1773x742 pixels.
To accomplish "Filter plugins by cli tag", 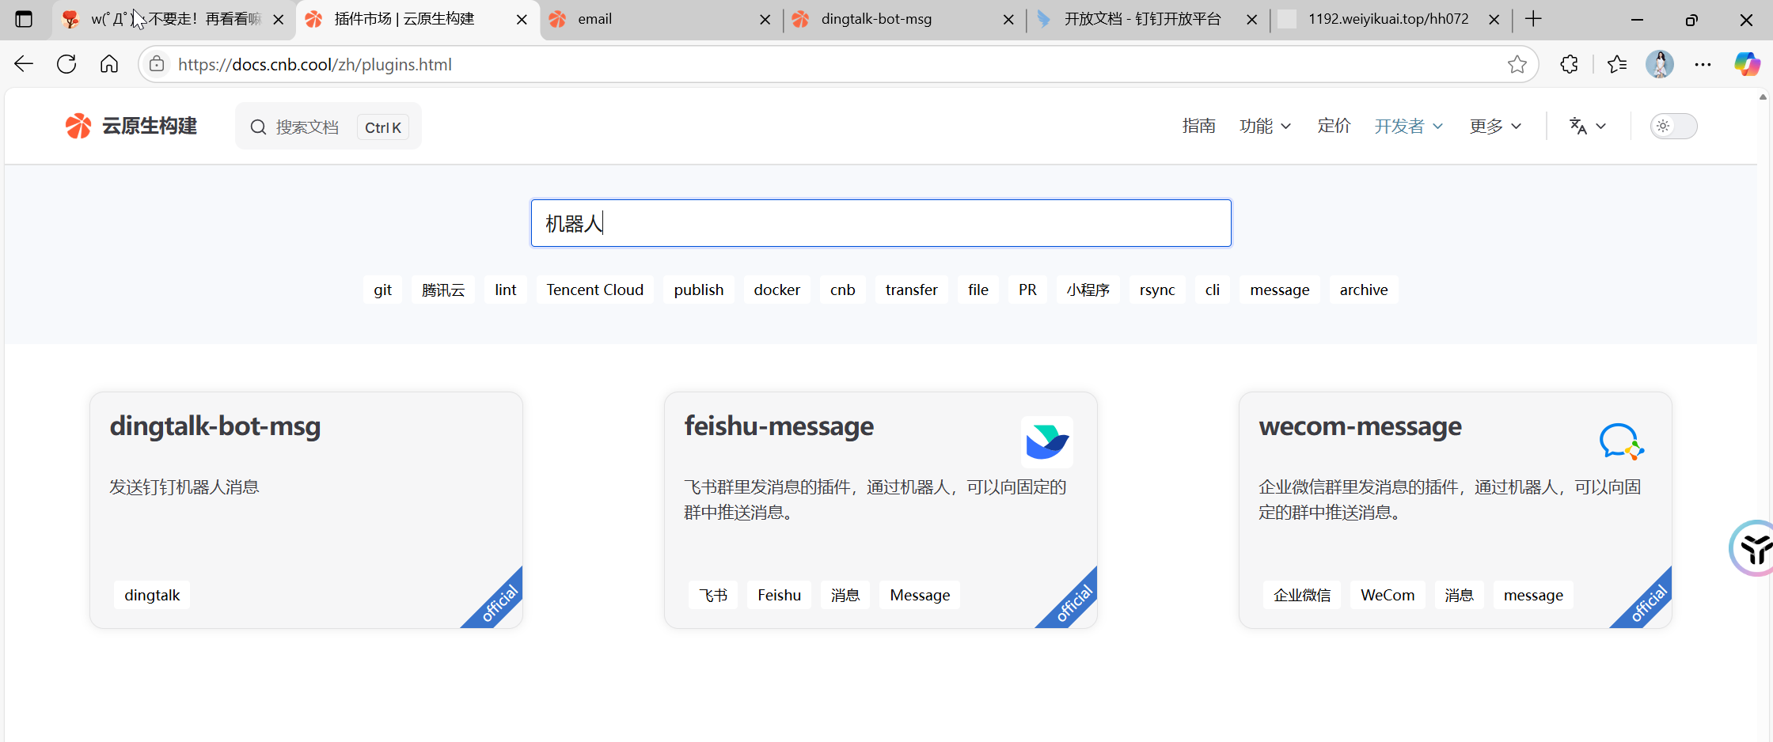I will pyautogui.click(x=1213, y=290).
